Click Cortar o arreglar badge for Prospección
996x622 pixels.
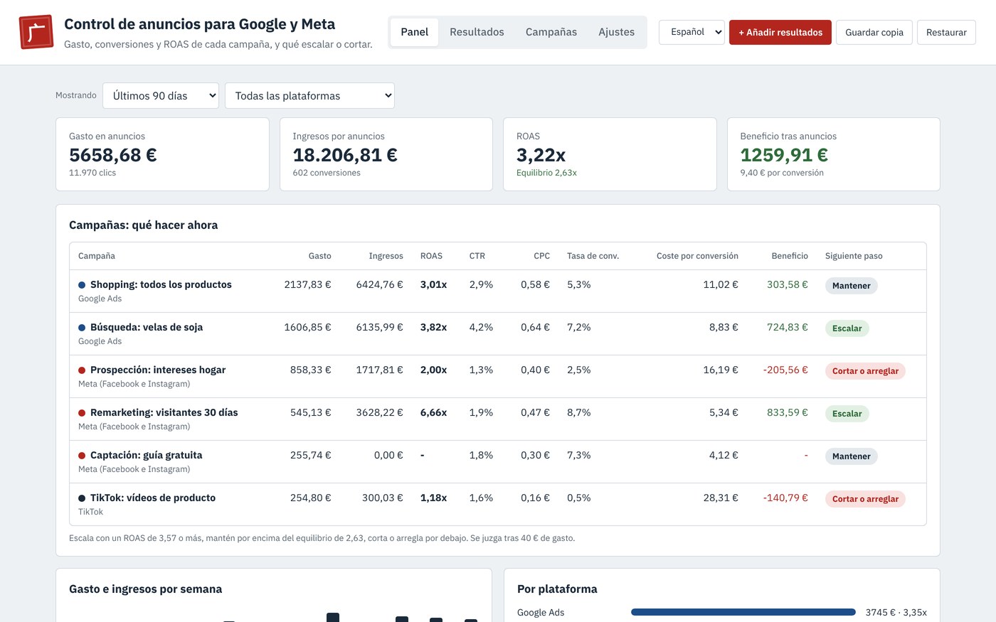(x=865, y=371)
